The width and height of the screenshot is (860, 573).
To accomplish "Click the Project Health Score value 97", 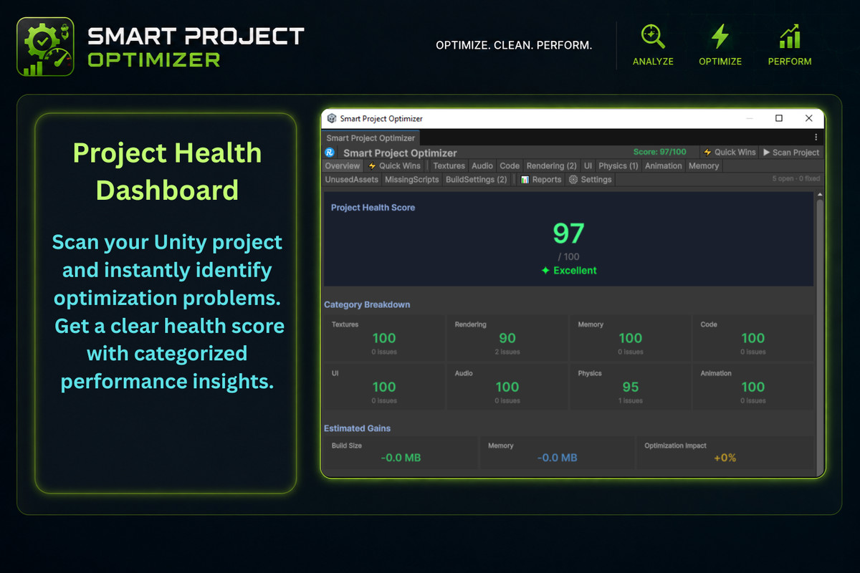I will (x=568, y=233).
